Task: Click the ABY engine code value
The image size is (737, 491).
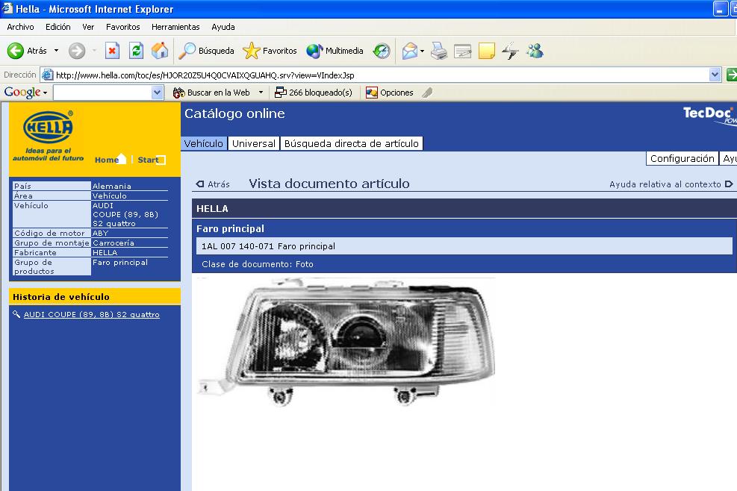Action: pyautogui.click(x=100, y=233)
